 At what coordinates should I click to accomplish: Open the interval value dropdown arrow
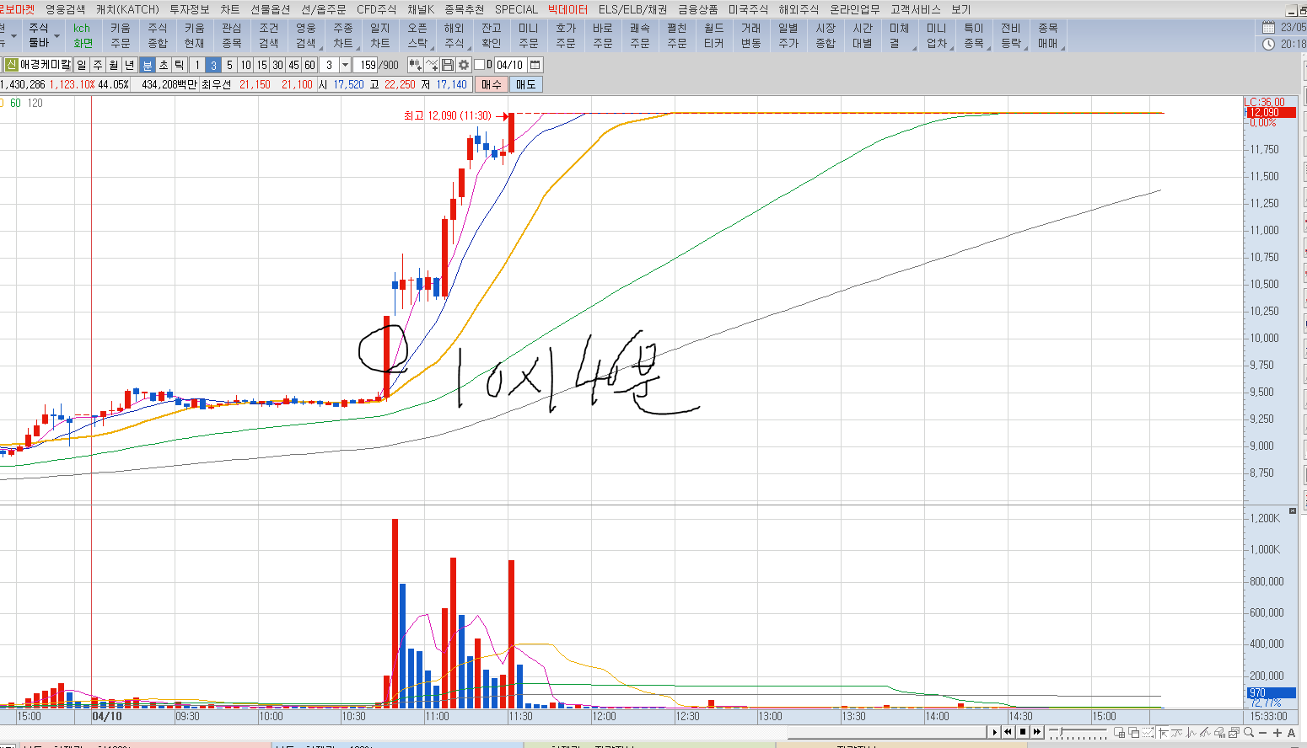(345, 65)
